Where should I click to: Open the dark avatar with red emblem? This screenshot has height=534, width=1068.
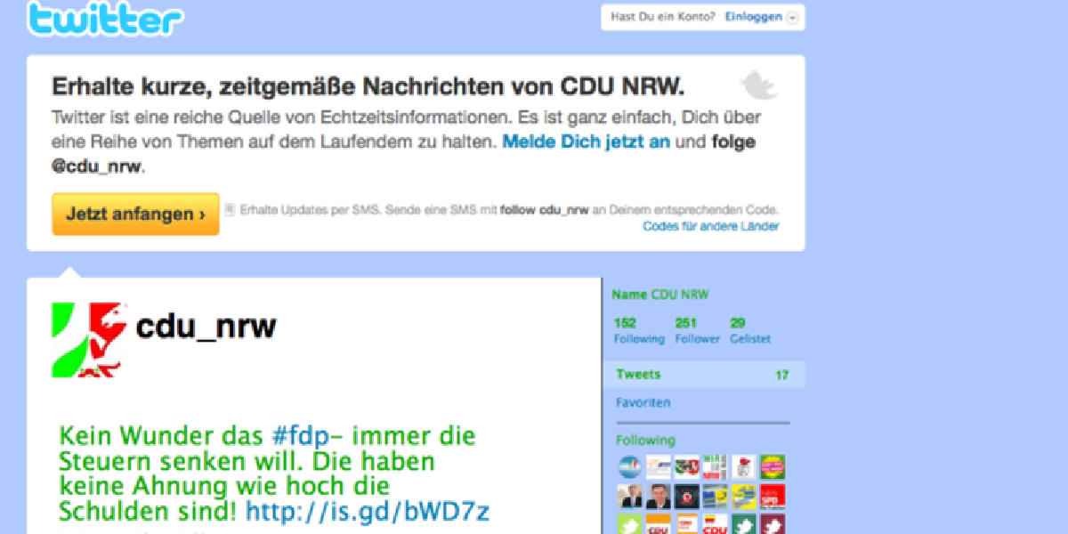pyautogui.click(x=686, y=496)
